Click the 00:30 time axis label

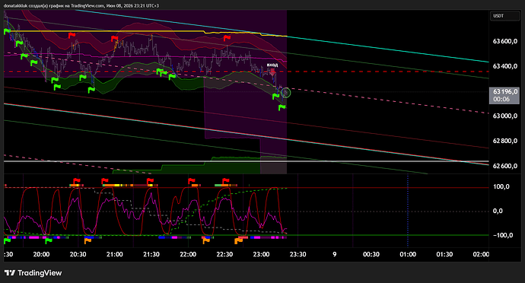371,255
